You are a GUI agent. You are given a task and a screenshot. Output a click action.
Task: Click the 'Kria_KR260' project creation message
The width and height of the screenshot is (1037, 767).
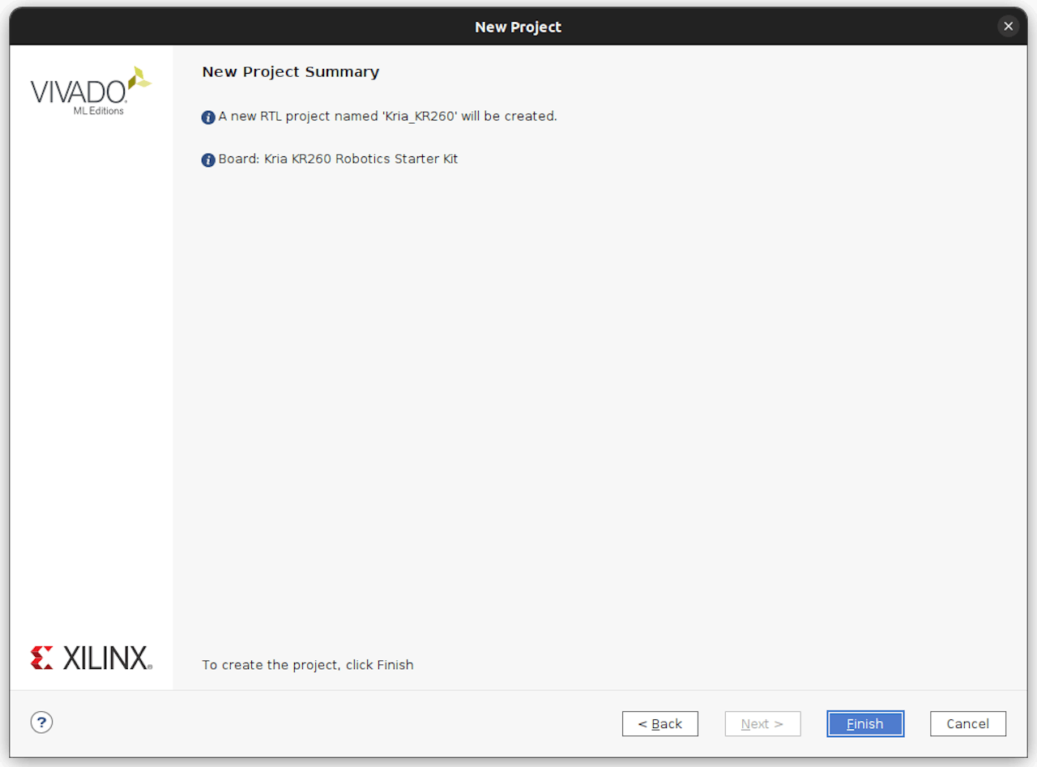[387, 117]
